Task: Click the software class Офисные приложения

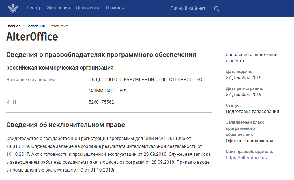Action: click(249, 141)
